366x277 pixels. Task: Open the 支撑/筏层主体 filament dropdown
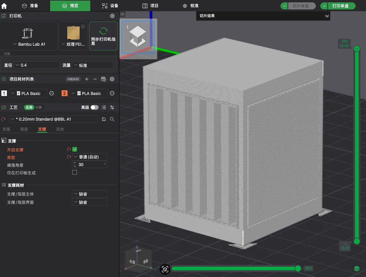tap(90, 194)
